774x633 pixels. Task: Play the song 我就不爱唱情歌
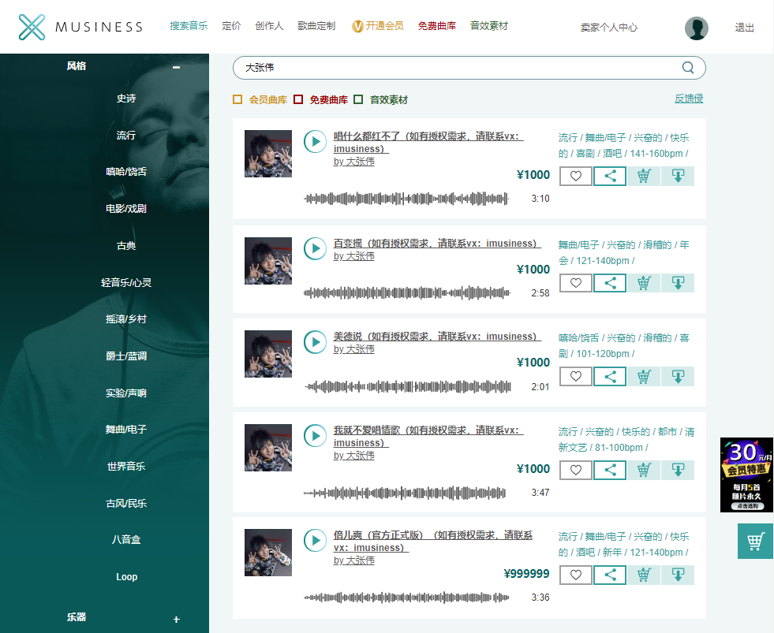[315, 436]
